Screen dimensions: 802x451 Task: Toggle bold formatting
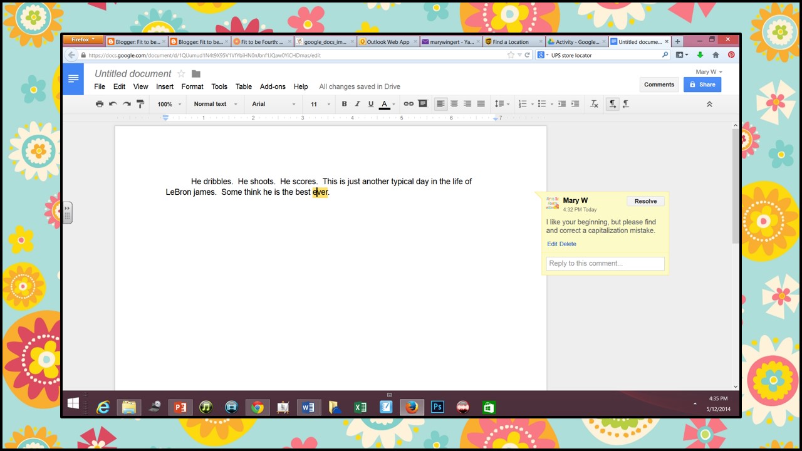[x=344, y=104]
